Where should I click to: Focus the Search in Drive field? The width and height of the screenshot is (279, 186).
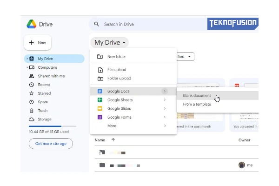point(148,24)
